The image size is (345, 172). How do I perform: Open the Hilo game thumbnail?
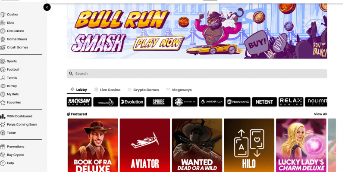[x=249, y=145]
